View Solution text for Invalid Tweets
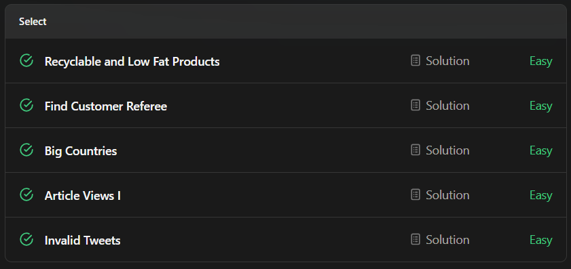571x269 pixels. click(447, 240)
